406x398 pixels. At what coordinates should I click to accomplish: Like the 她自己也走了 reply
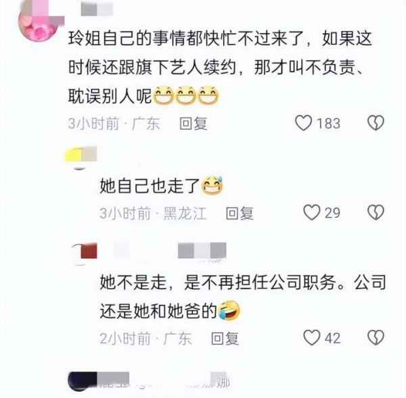[311, 213]
